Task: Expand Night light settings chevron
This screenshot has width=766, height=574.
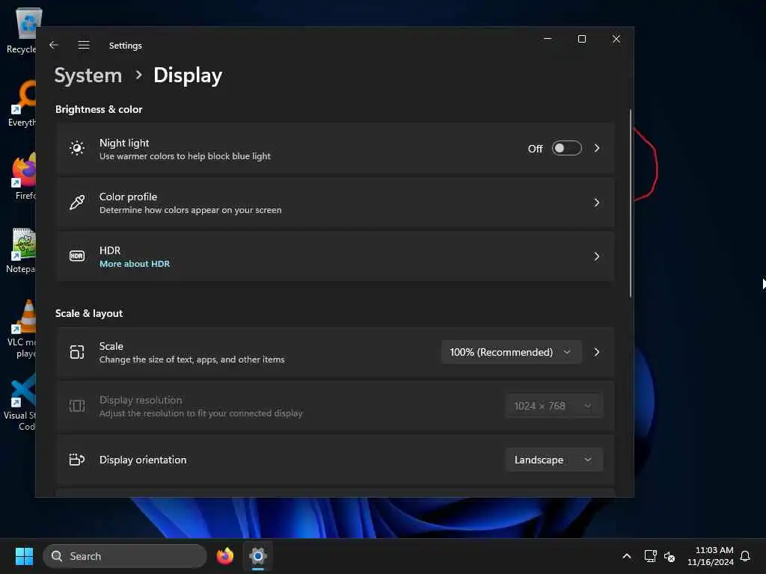Action: coord(596,148)
